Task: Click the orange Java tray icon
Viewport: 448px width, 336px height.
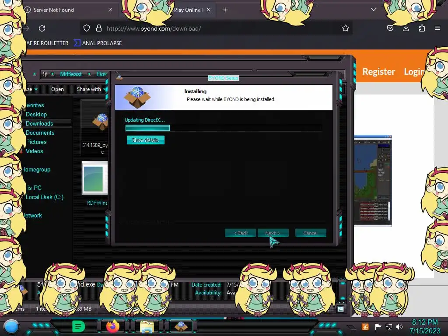Action: 365,326
